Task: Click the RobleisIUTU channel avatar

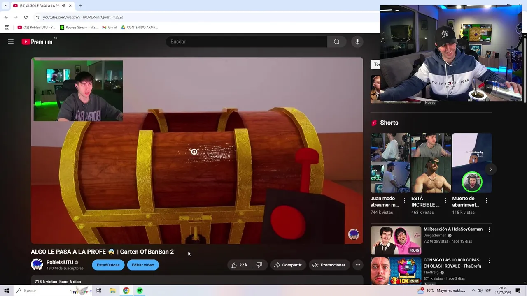Action: (x=37, y=265)
